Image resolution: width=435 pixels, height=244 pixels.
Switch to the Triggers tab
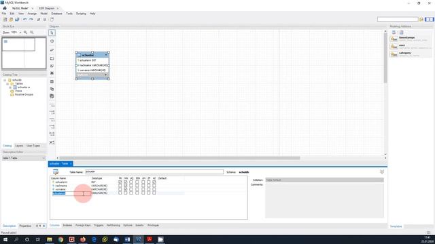pyautogui.click(x=99, y=226)
